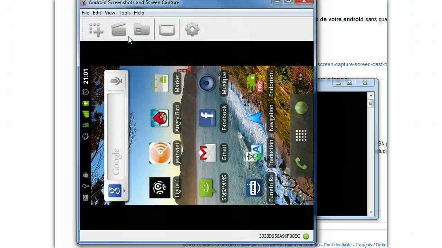
Task: Open the View menu
Action: [x=110, y=13]
